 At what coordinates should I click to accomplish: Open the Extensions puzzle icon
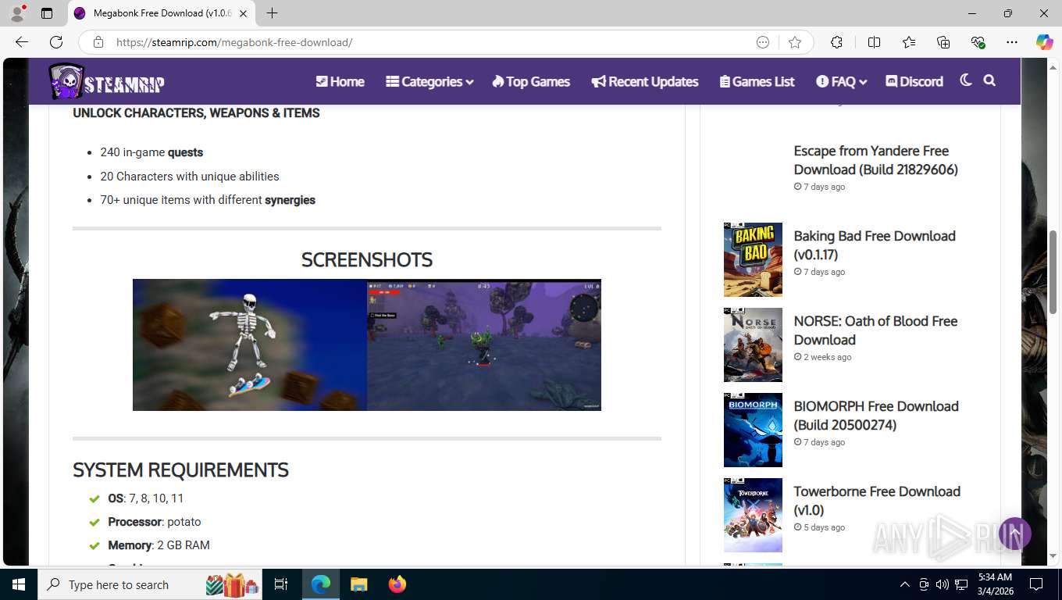836,42
